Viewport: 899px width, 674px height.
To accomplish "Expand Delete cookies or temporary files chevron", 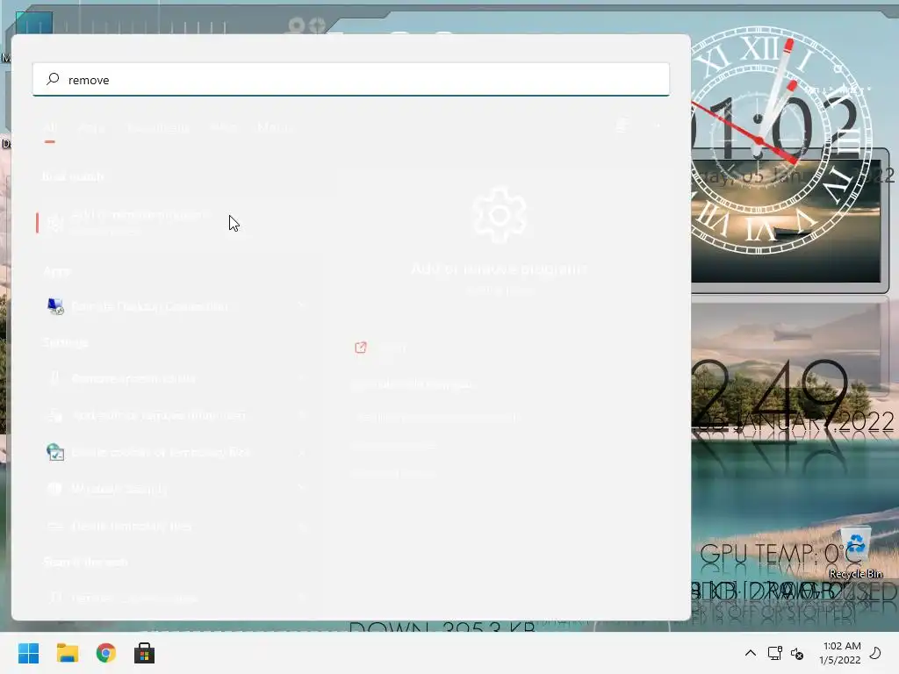I will (302, 452).
